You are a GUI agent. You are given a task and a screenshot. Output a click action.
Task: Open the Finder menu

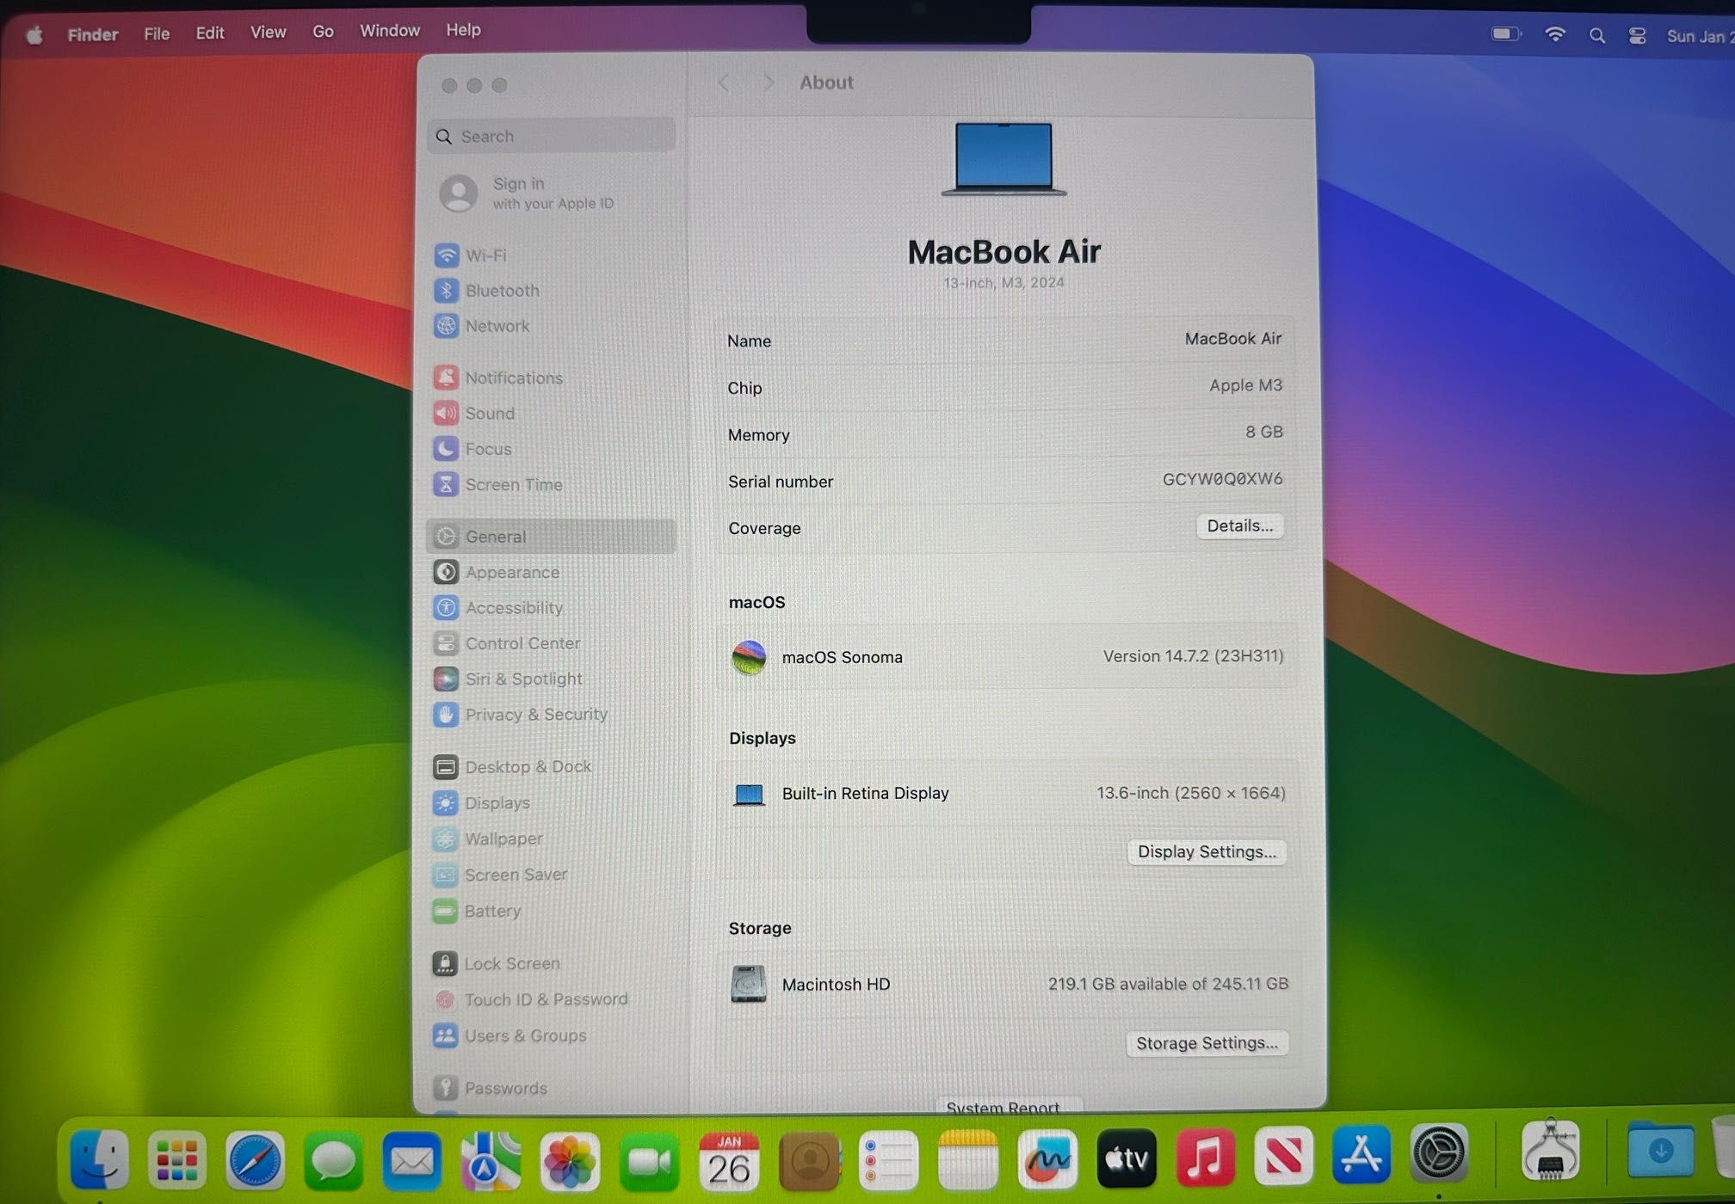click(93, 34)
